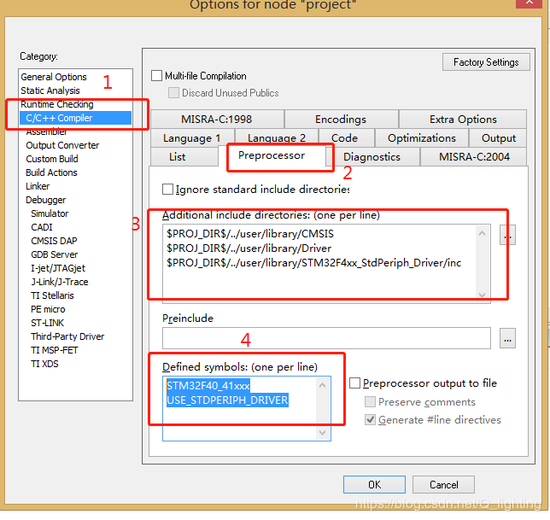
Task: Enable Preprocessor output to file
Action: tap(354, 383)
